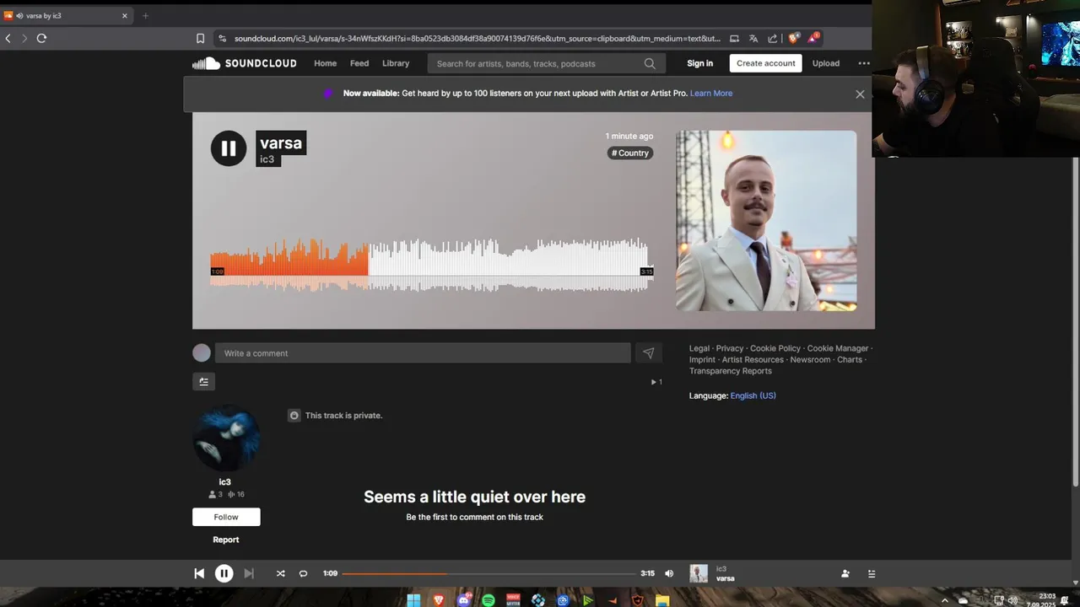The image size is (1080, 607).
Task: Open the Brave Shields icon
Action: tap(793, 38)
